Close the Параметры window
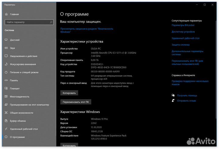This screenshot has width=219, height=149. [212, 5]
